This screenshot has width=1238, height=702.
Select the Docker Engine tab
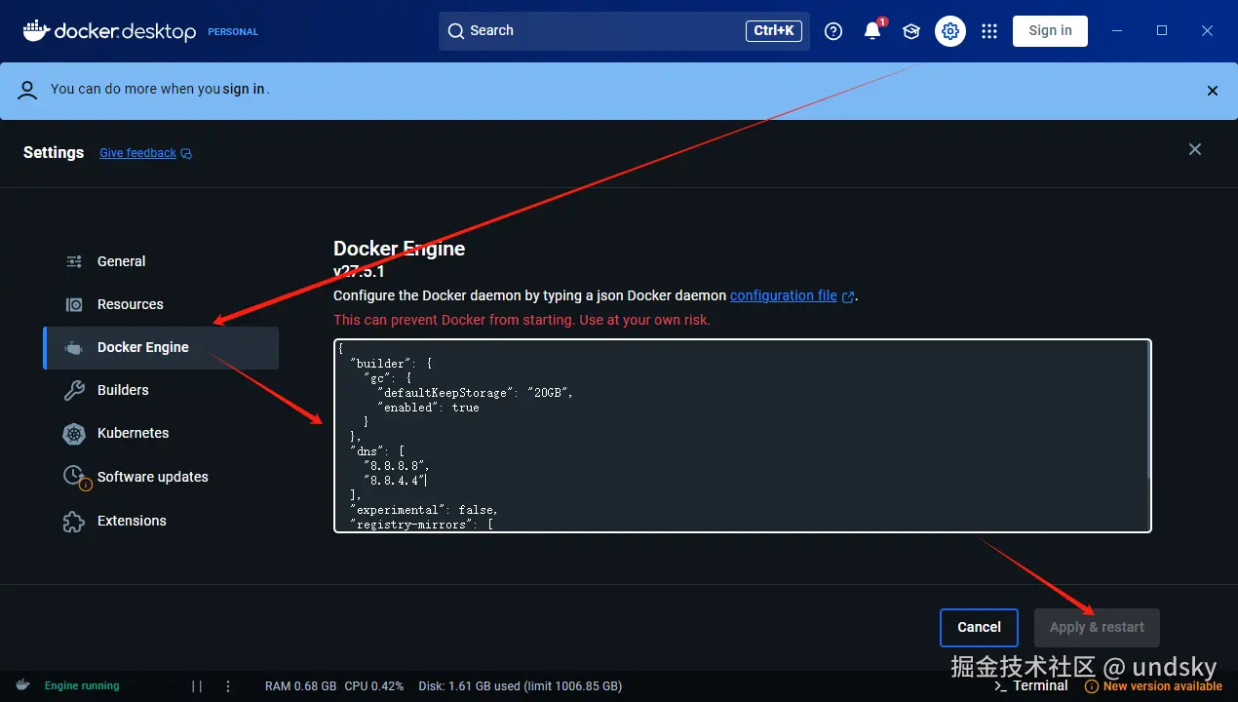click(161, 347)
